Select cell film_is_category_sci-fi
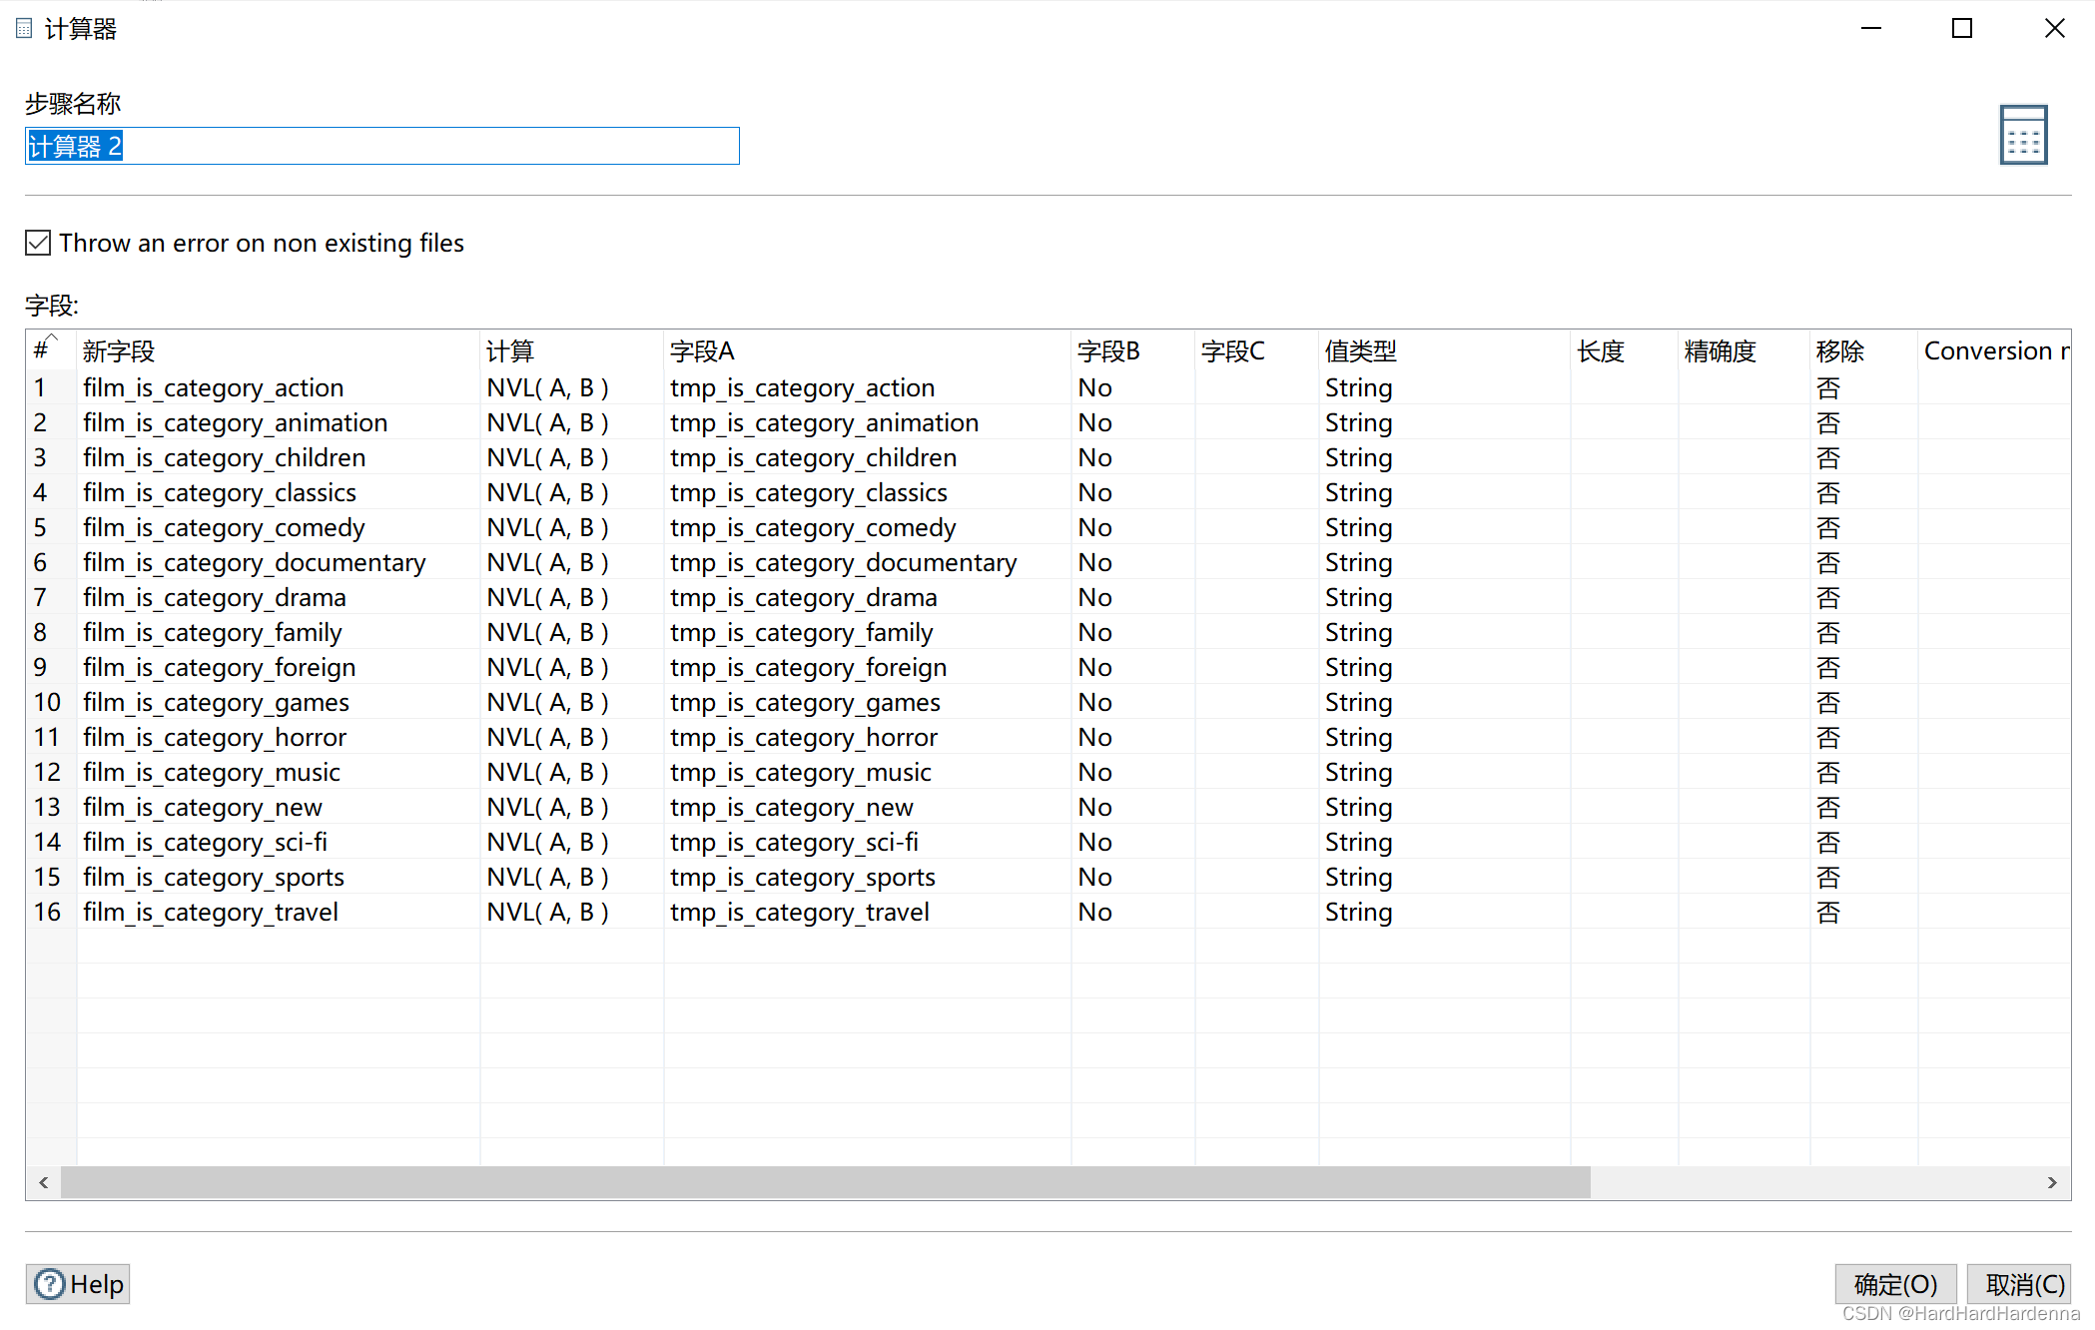 279,842
